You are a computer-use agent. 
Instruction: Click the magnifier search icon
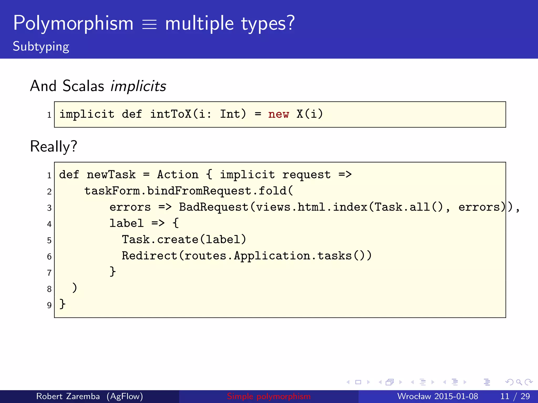[x=519, y=382]
